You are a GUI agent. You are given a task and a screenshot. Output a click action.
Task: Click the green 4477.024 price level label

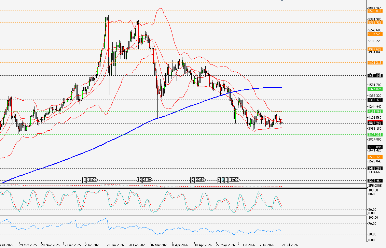pyautogui.click(x=375, y=89)
